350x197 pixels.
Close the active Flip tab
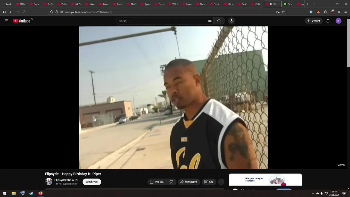click(278, 4)
